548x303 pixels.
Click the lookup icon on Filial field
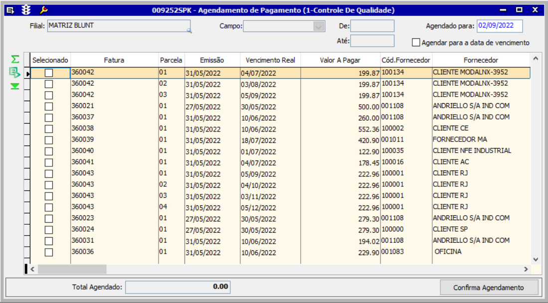[x=189, y=31]
